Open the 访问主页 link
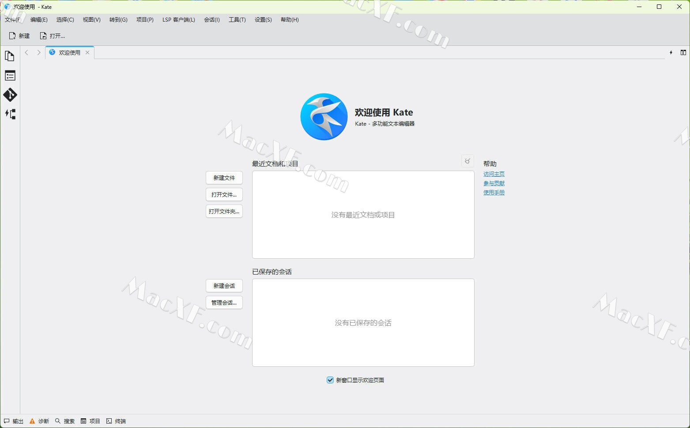The image size is (690, 428). pyautogui.click(x=494, y=174)
